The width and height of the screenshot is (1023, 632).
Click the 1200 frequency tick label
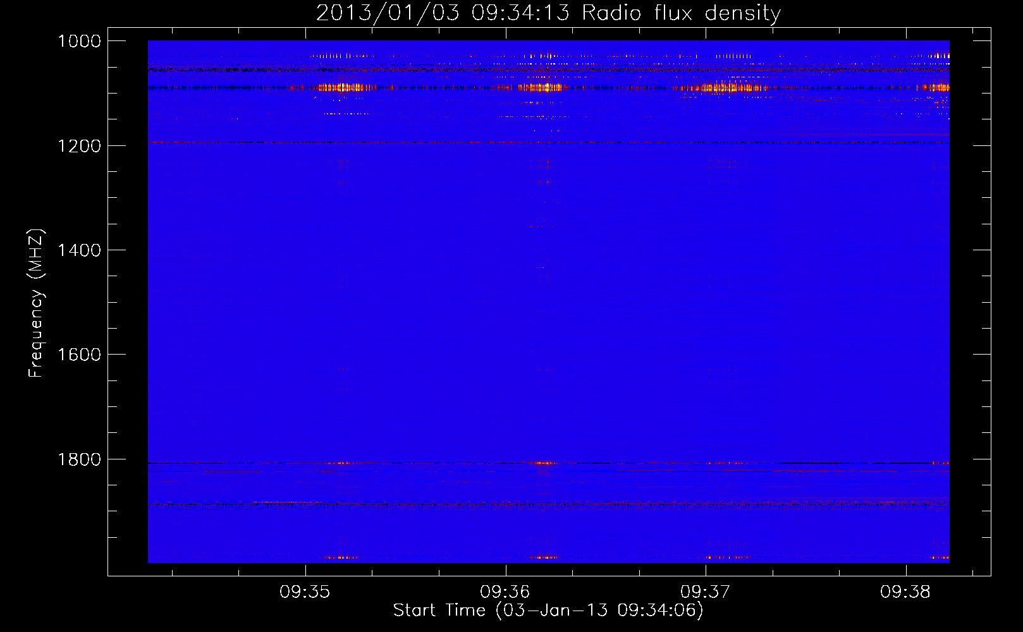[x=79, y=146]
